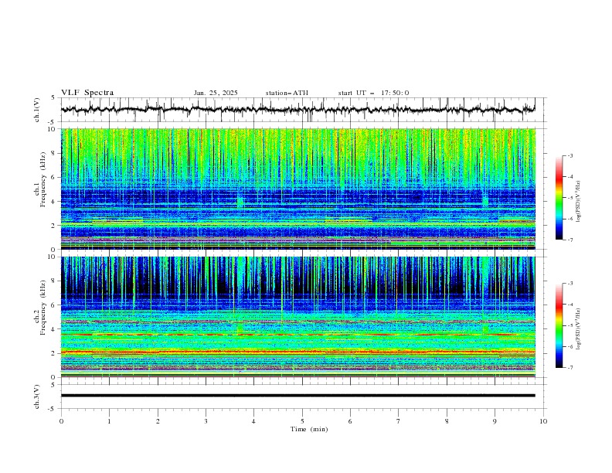Screen dimensions: 612x473
Task: Click the "Time (min)" axis title
Action: (x=309, y=429)
